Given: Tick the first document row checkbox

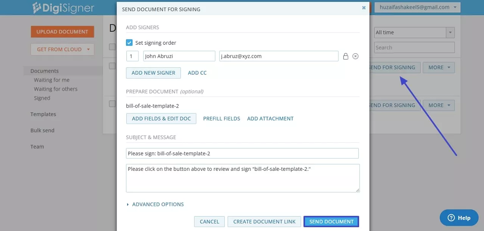Looking at the screenshot, I should point(112,66).
